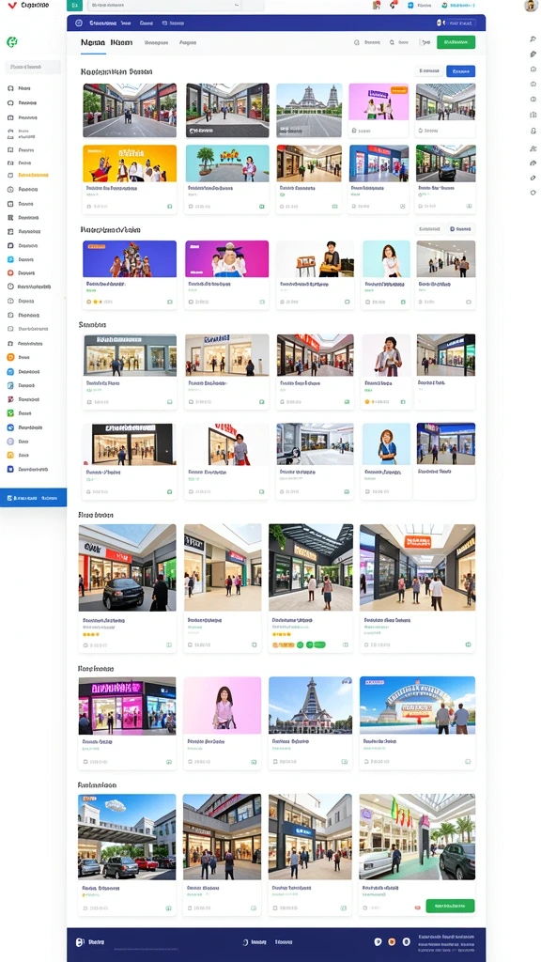The image size is (541, 962).
Task: Open the large thumbnail showing a black car inside a mall
Action: [127, 567]
